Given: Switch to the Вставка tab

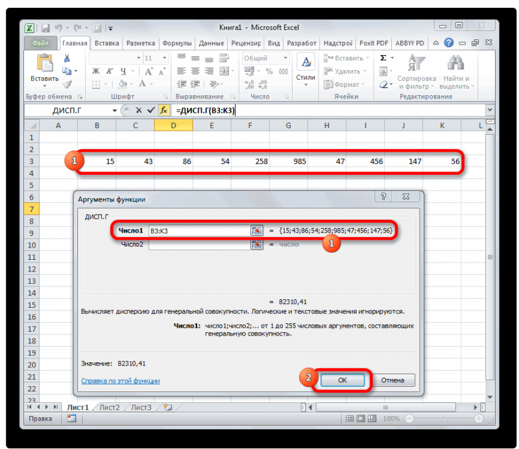Looking at the screenshot, I should pyautogui.click(x=106, y=43).
